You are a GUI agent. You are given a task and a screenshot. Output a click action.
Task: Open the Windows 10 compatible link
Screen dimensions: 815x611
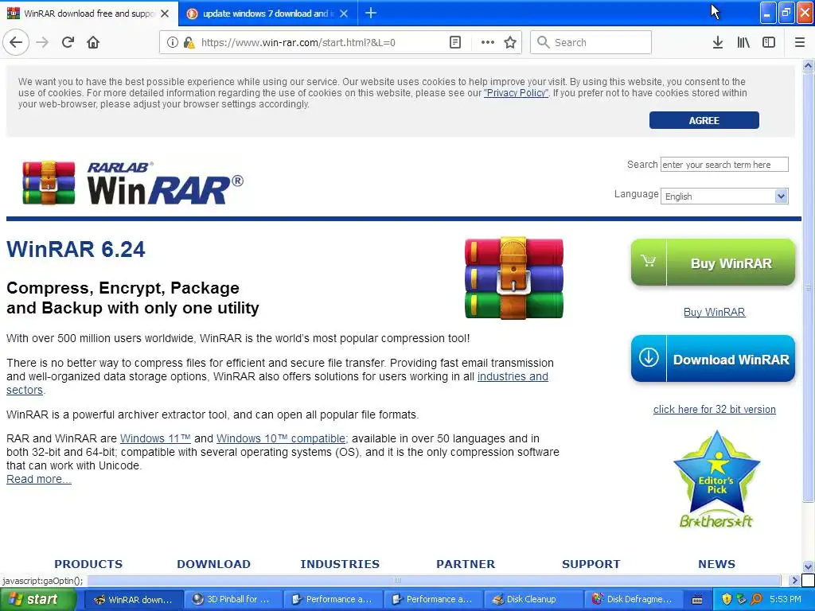[281, 438]
